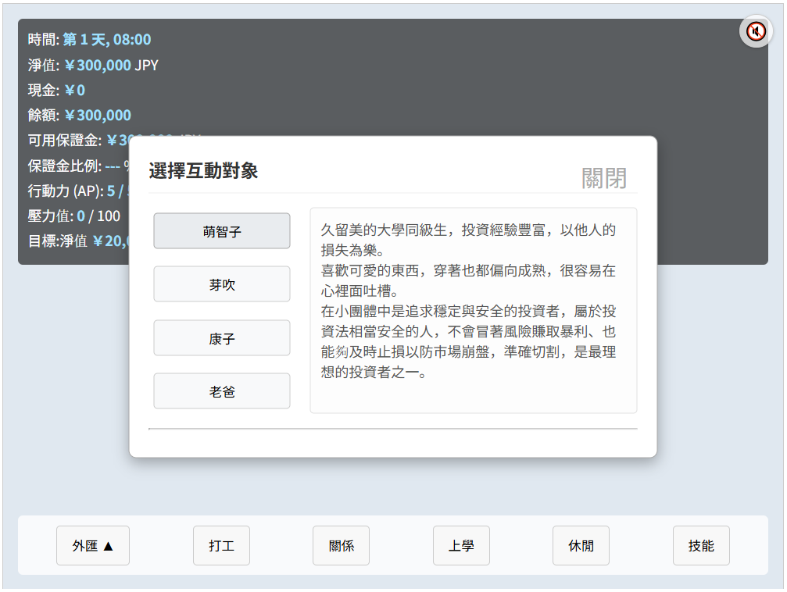Click the 餘額 ¥300,000 balance value
Image resolution: width=787 pixels, height=592 pixels.
tap(98, 116)
